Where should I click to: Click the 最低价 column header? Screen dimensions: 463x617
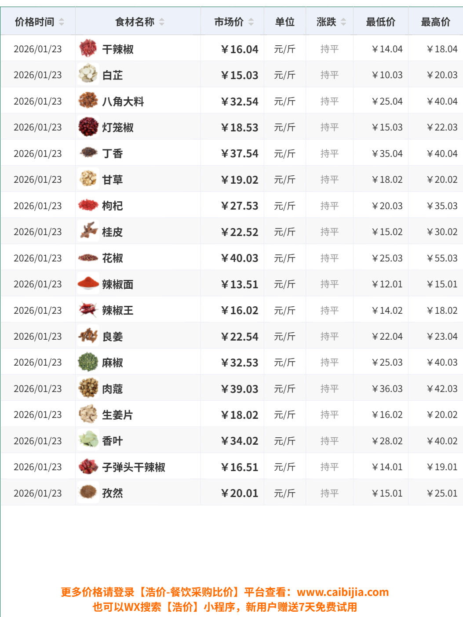click(381, 22)
